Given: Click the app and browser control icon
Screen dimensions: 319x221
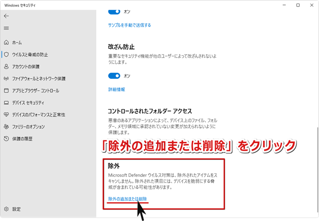Looking at the screenshot, I should point(6,91).
